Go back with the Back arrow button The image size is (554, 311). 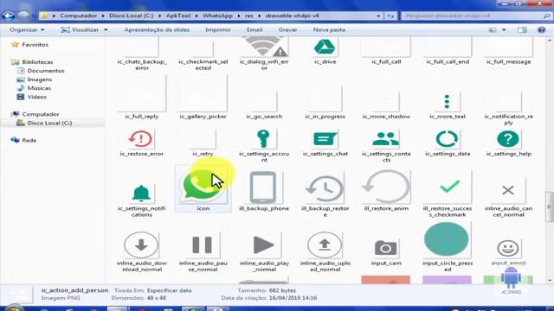pyautogui.click(x=9, y=16)
